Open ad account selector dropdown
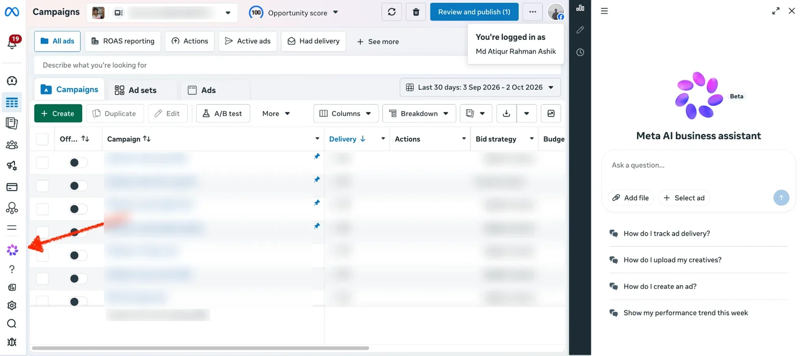 pyautogui.click(x=161, y=13)
